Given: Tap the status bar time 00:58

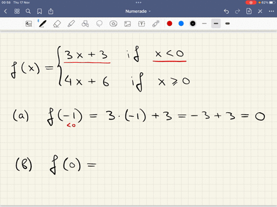Looking at the screenshot, I should (x=6, y=2).
